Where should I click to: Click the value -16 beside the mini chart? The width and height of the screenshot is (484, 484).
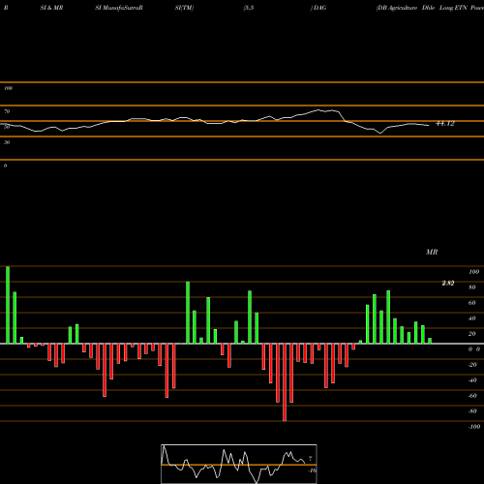312,470
